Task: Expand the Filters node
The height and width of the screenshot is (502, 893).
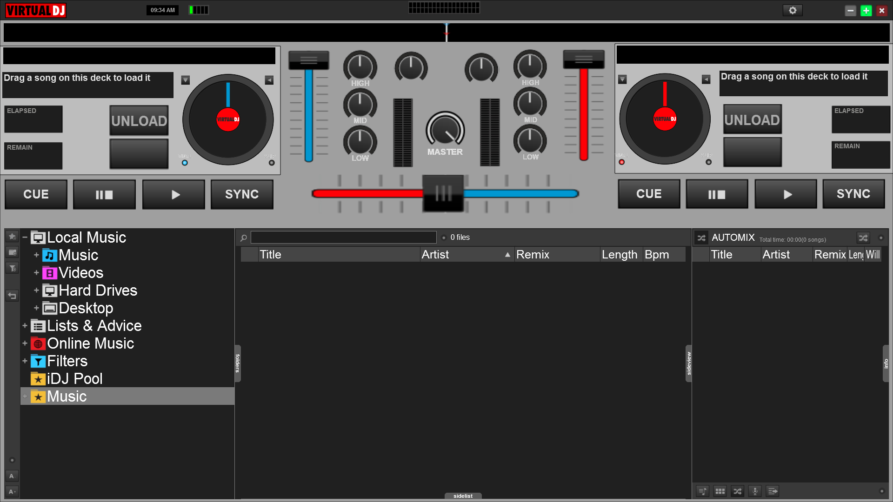Action: (25, 361)
